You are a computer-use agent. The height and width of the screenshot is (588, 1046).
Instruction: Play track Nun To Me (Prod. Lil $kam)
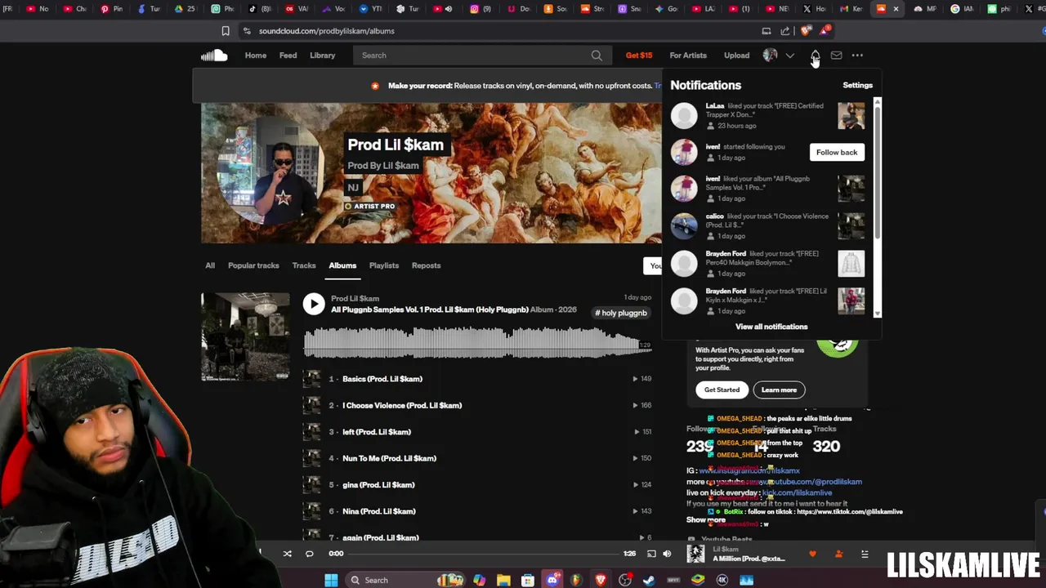click(x=390, y=458)
